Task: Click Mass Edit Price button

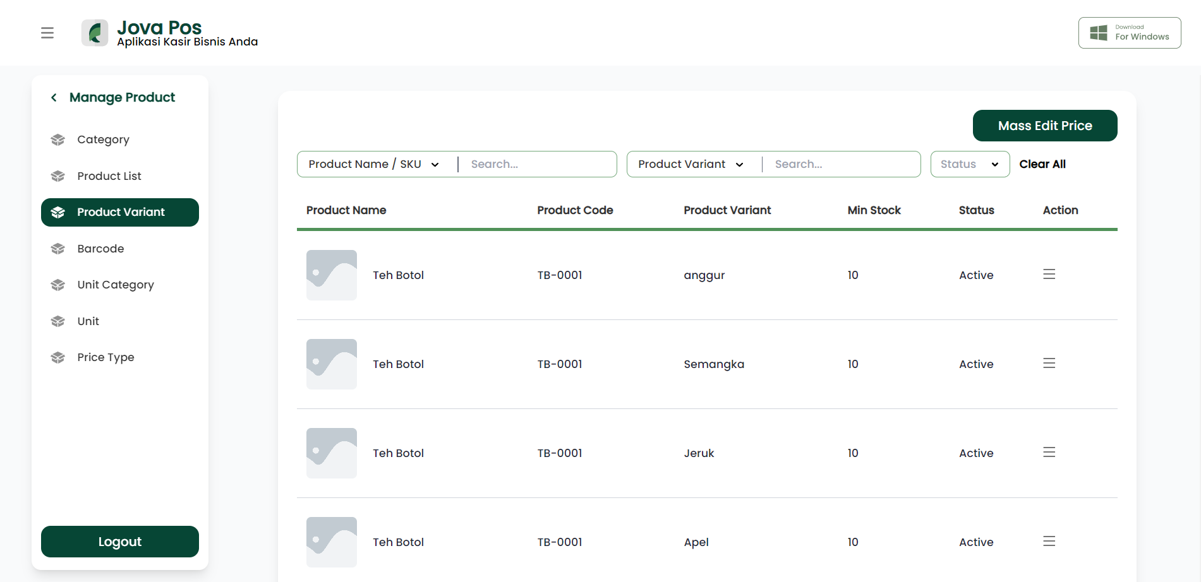Action: 1045,126
